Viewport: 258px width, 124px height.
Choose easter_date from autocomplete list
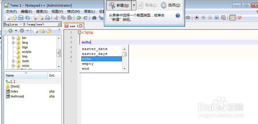click(x=102, y=49)
